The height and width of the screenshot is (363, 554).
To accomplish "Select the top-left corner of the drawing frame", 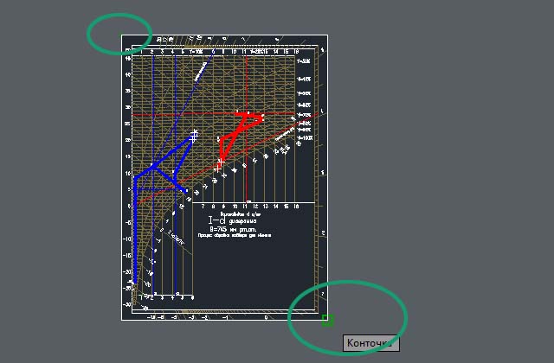I will click(122, 35).
